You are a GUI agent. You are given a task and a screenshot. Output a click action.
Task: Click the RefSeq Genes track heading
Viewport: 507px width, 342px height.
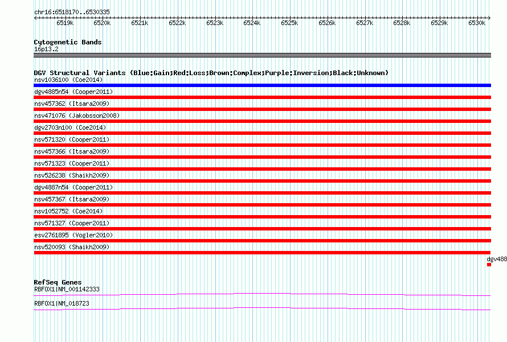[58, 282]
